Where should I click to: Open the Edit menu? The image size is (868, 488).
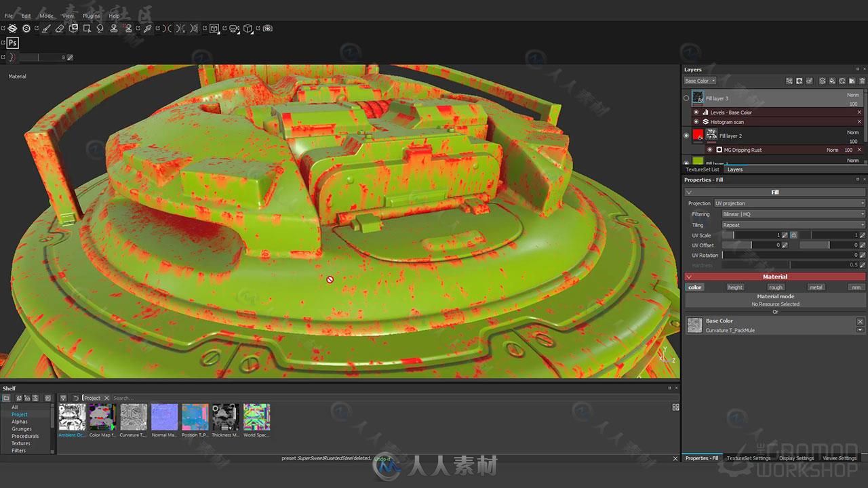coord(26,16)
